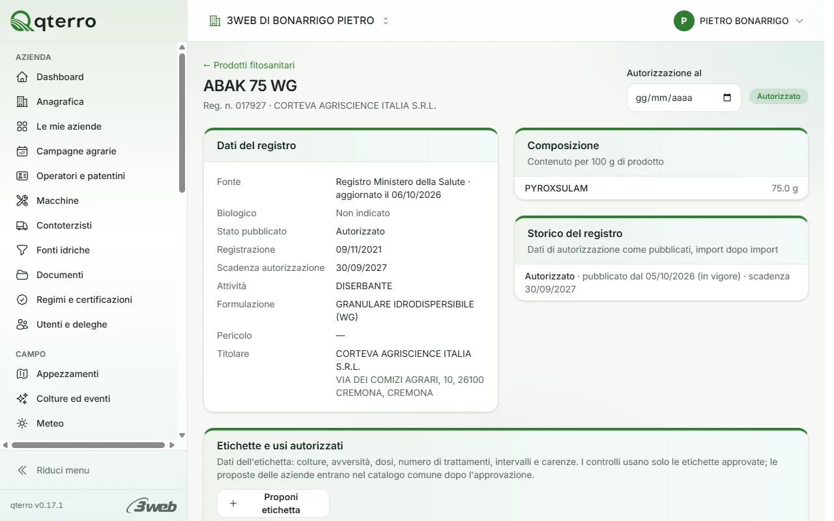Click the qterro v0.17.1 version label
Viewport: 834px width, 521px height.
pyautogui.click(x=36, y=505)
